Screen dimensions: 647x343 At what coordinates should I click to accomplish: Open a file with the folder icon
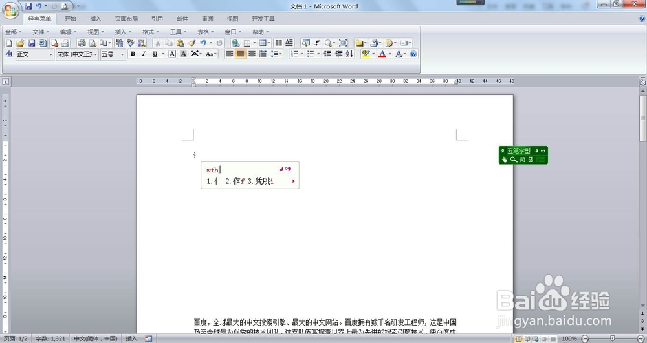click(x=20, y=43)
